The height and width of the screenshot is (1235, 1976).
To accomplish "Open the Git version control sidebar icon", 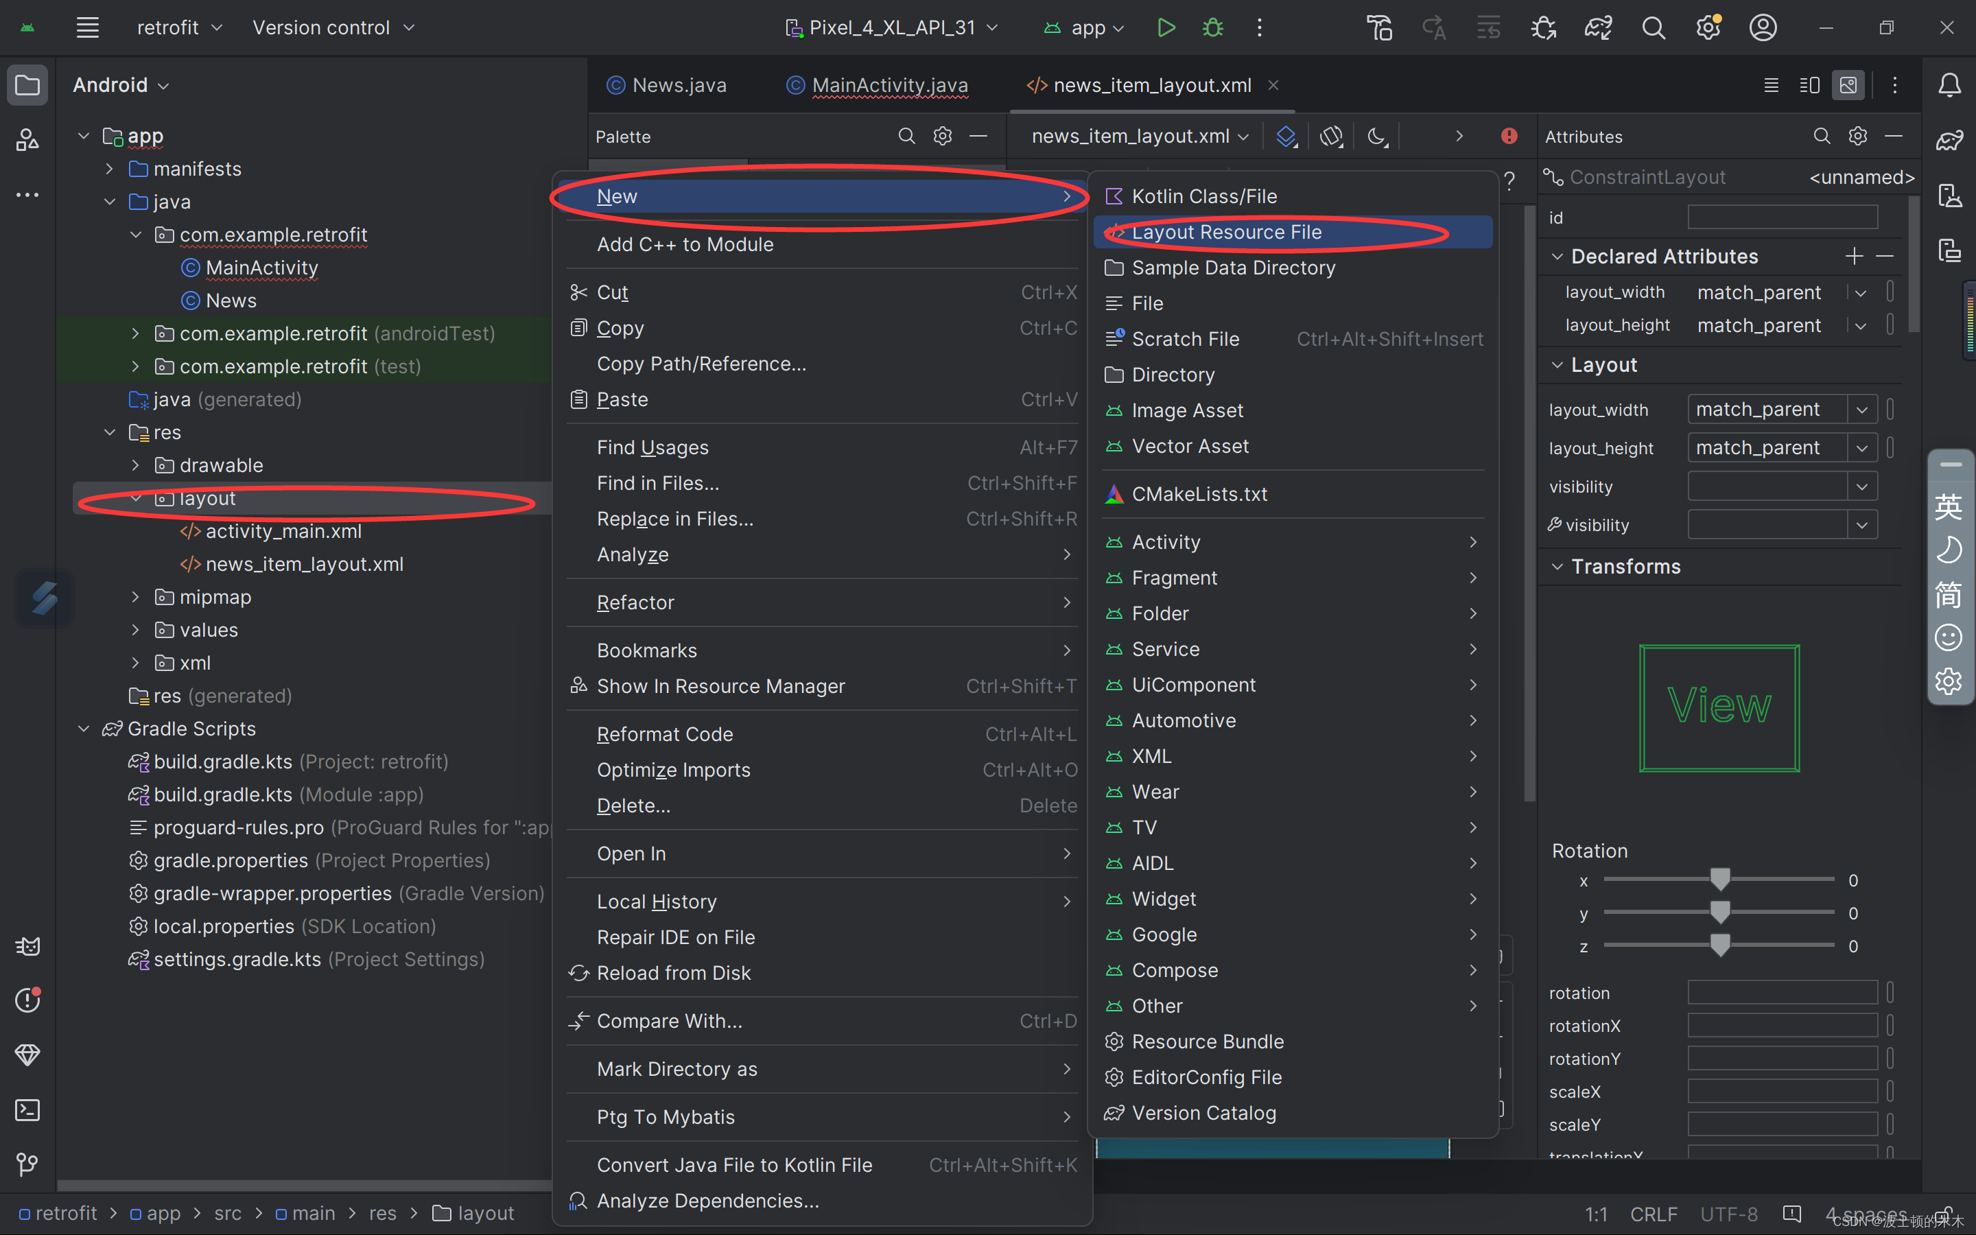I will click(27, 1164).
